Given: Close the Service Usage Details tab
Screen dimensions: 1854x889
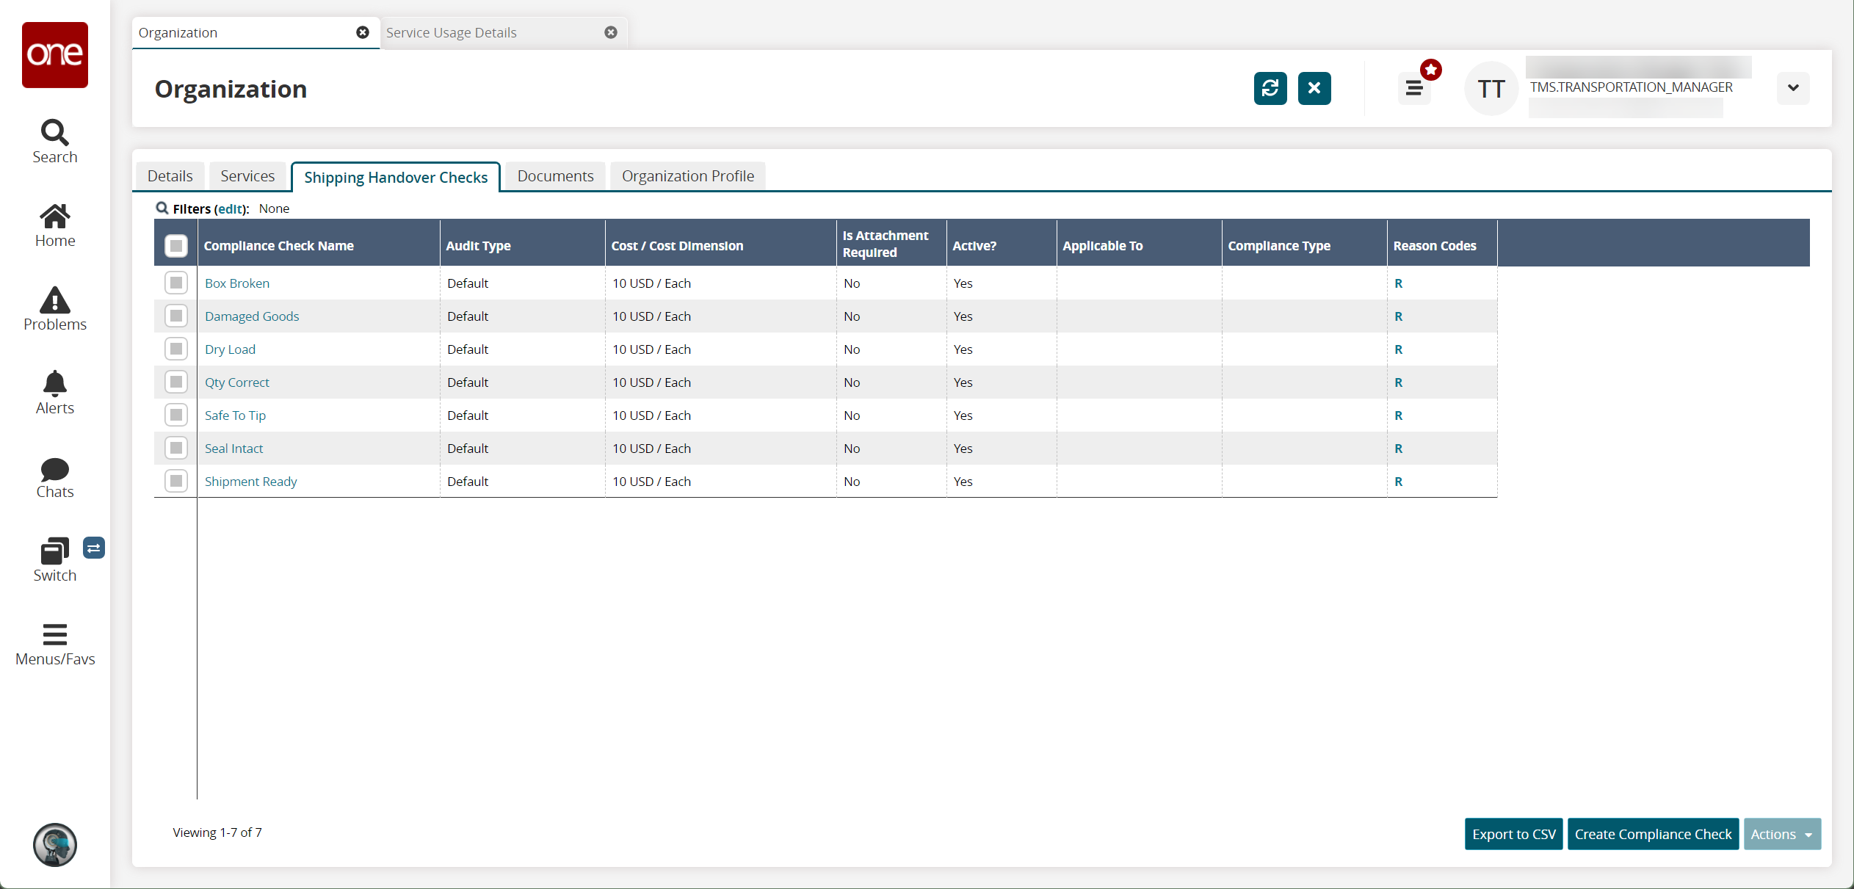Looking at the screenshot, I should pyautogui.click(x=611, y=32).
